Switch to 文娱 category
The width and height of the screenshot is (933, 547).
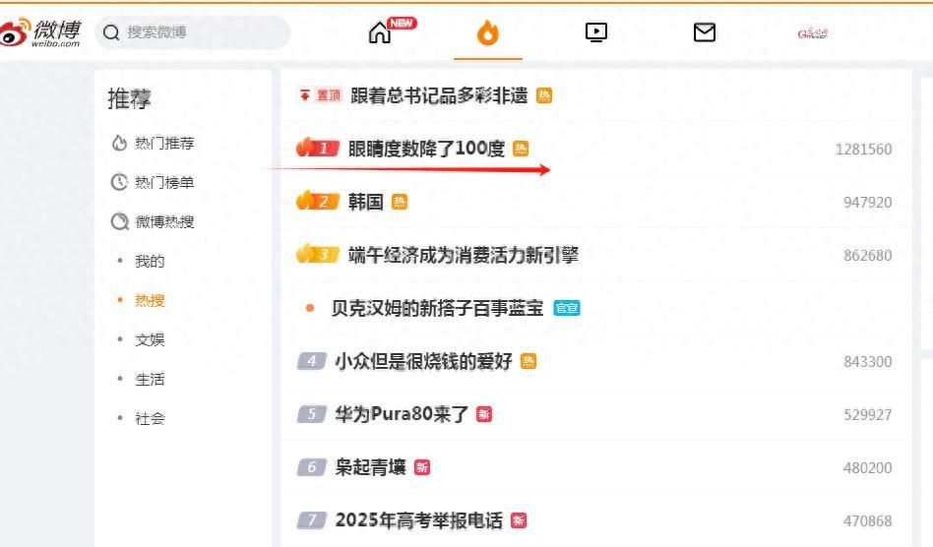pyautogui.click(x=150, y=339)
